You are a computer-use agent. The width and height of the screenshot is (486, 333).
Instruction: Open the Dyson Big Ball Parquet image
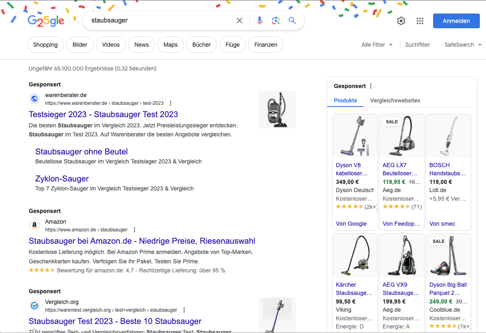449,255
